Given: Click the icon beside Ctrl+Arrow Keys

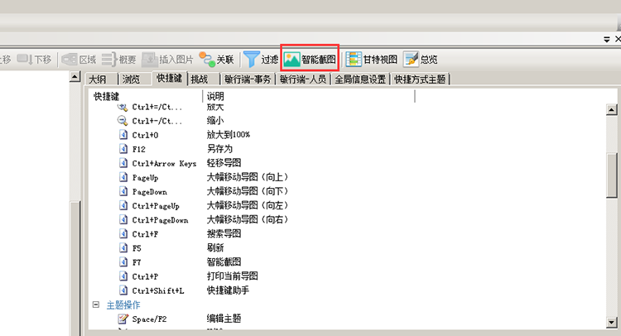Looking at the screenshot, I should point(123,163).
